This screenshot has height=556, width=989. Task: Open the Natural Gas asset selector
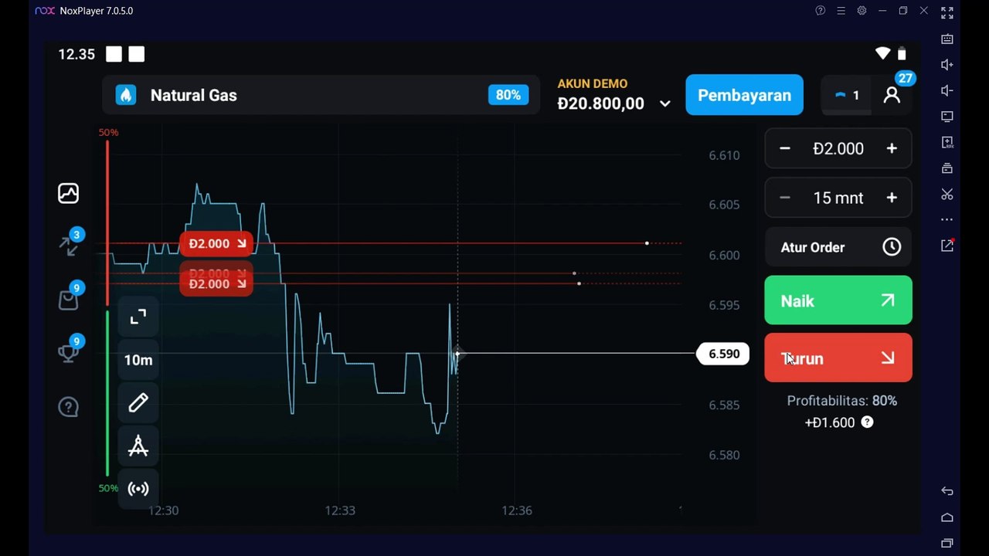[x=321, y=95]
